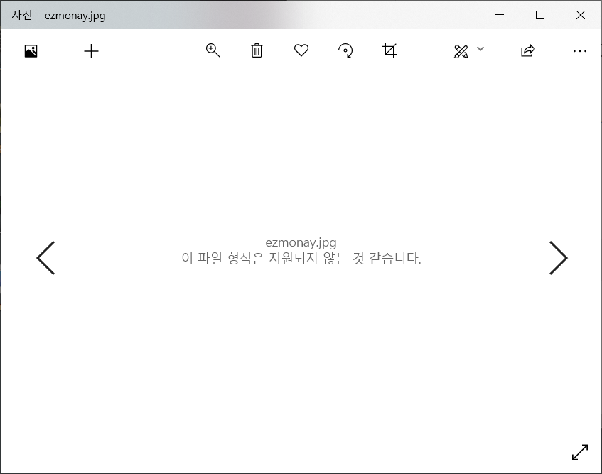Viewport: 602px width, 474px height.
Task: Rotate the image with rotate icon
Action: [345, 50]
